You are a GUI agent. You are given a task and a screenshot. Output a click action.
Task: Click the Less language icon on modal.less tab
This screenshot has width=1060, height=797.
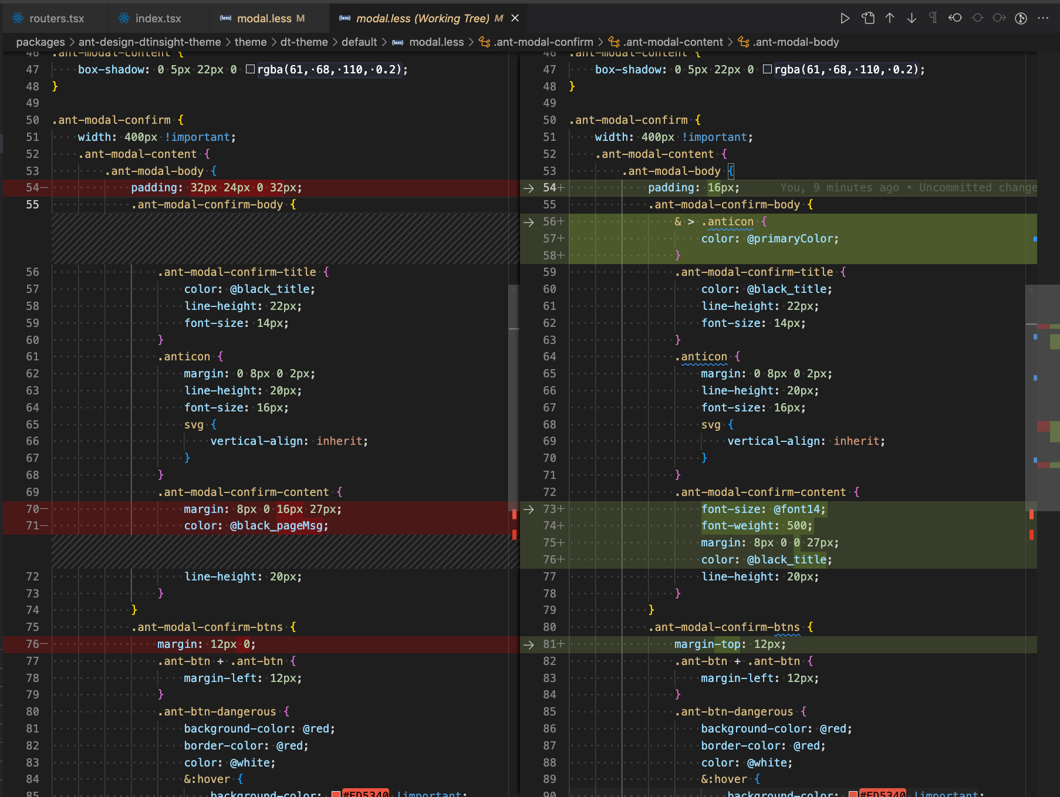pos(225,18)
